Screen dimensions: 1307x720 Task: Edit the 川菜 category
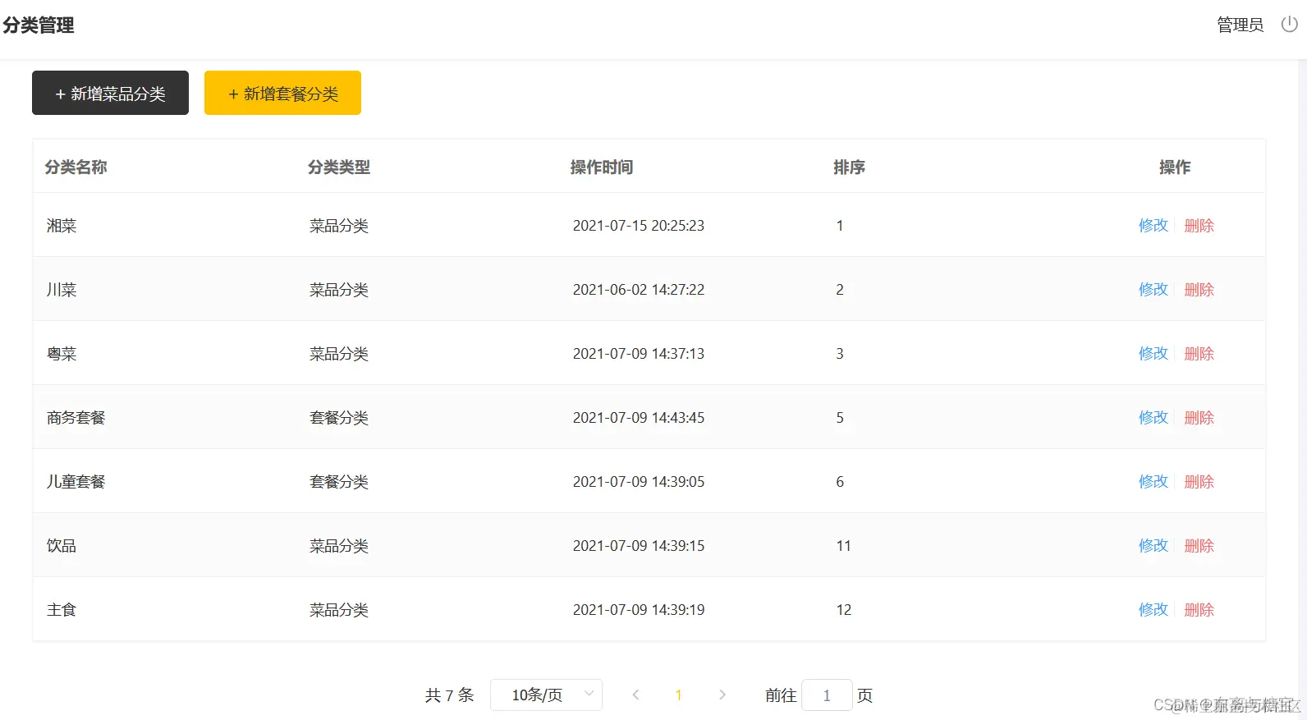pyautogui.click(x=1153, y=289)
